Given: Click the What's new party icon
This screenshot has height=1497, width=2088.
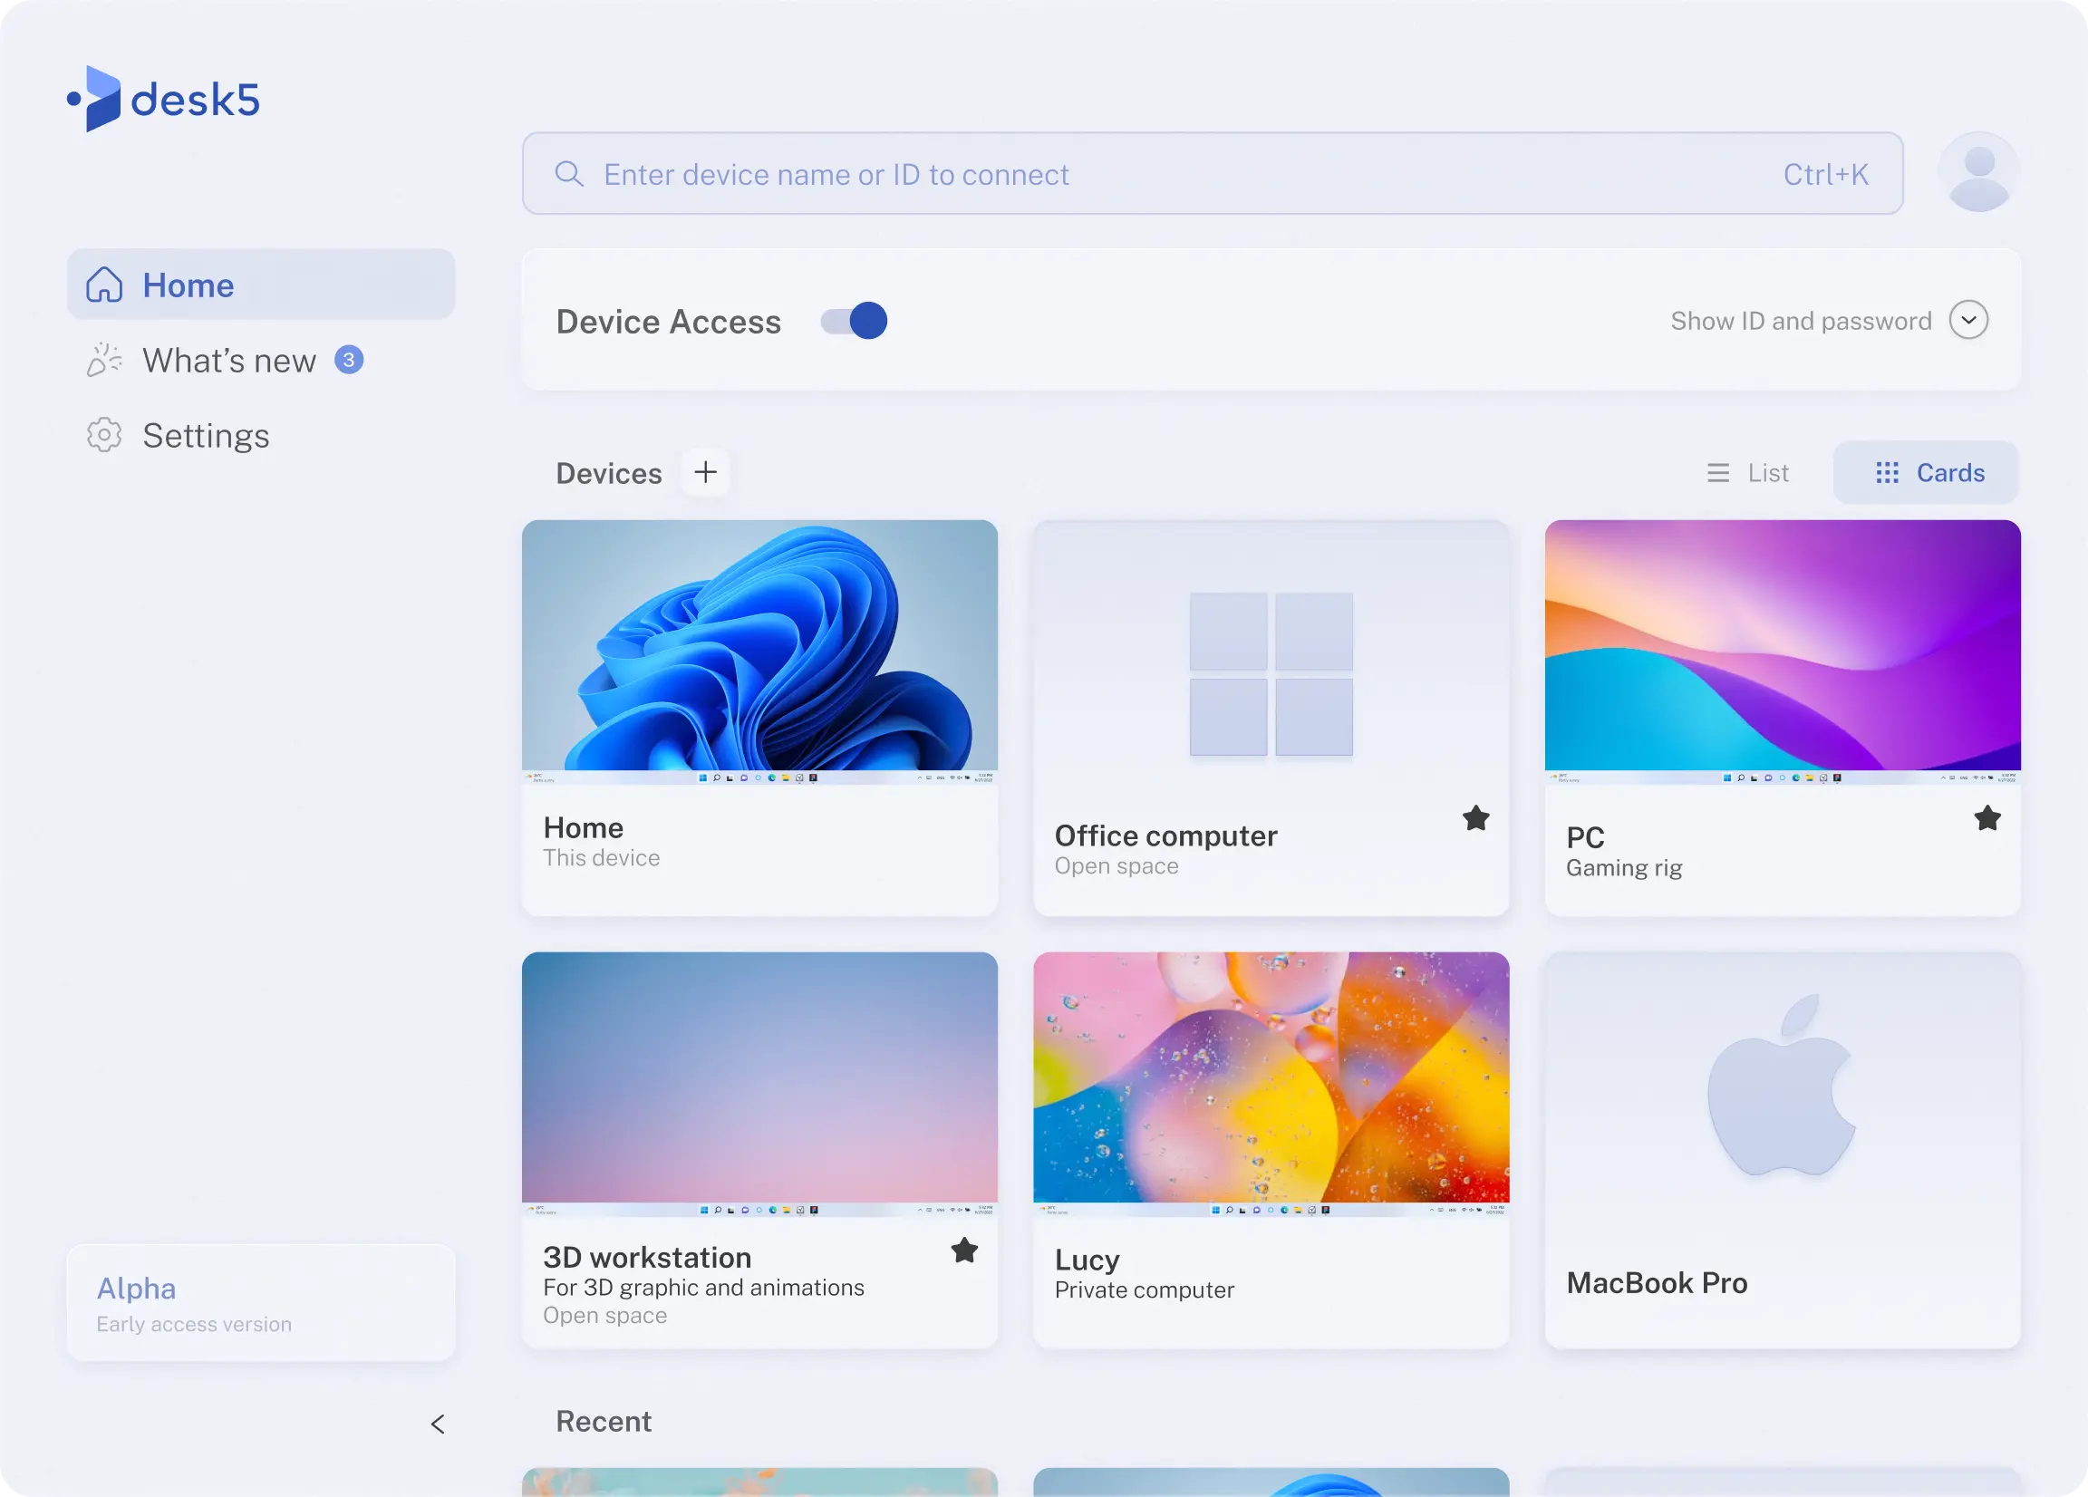Looking at the screenshot, I should (x=104, y=360).
